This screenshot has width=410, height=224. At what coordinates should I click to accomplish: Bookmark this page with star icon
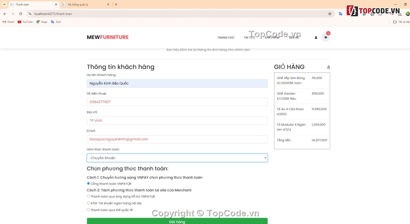click(330, 14)
